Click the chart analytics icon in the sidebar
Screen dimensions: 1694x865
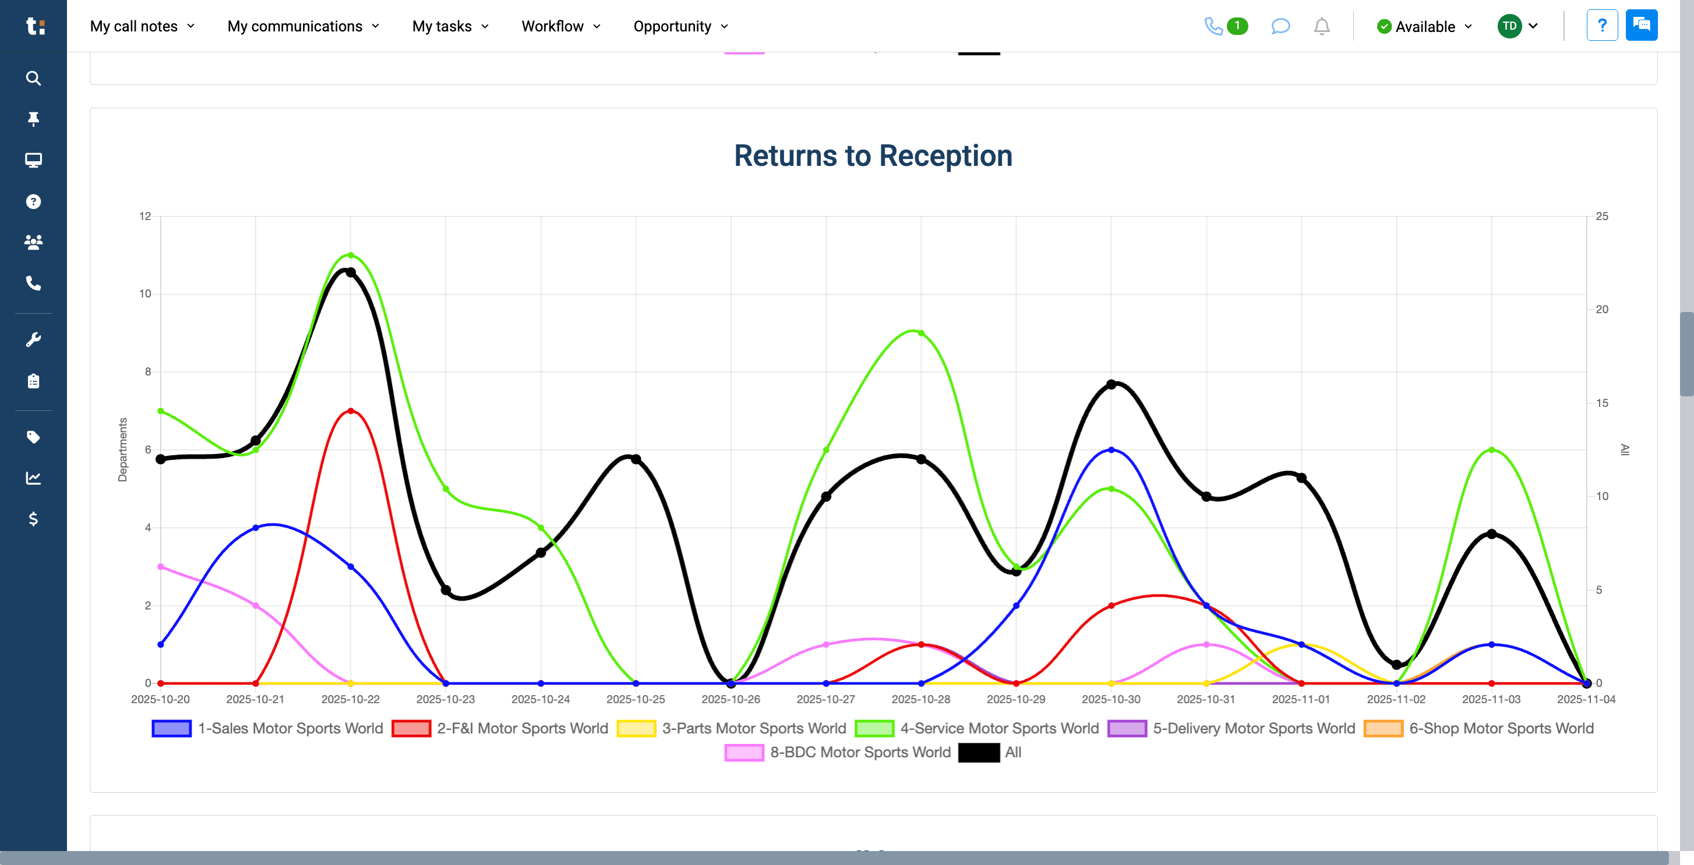34,478
